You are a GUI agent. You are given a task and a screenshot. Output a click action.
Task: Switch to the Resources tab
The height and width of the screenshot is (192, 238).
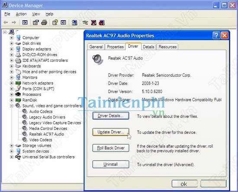point(167,47)
